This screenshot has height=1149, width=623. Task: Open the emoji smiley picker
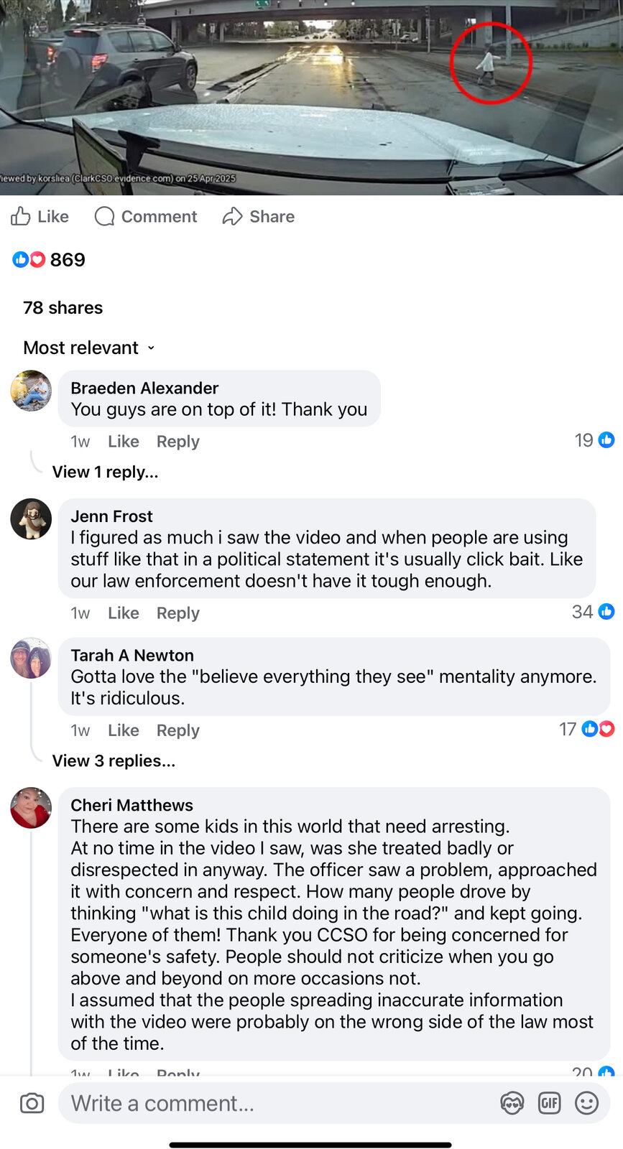[x=586, y=1103]
